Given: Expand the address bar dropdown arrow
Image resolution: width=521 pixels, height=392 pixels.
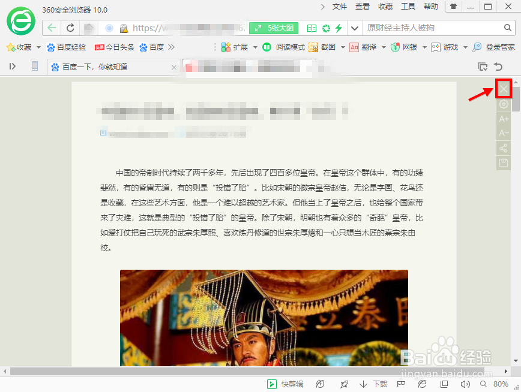Looking at the screenshot, I should pyautogui.click(x=355, y=28).
